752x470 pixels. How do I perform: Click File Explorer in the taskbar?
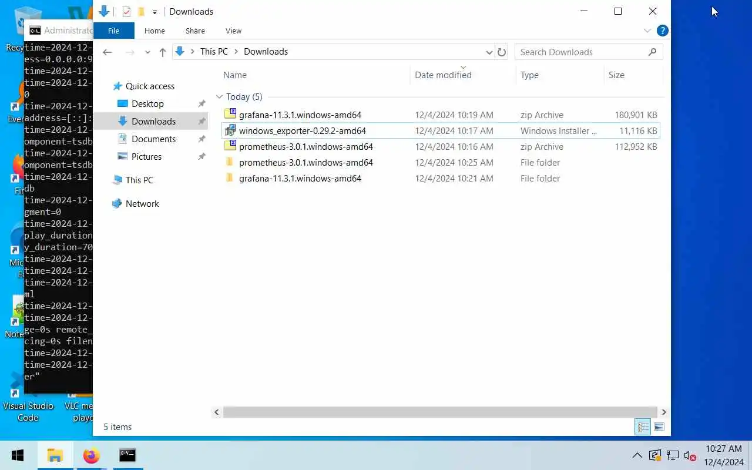[55, 455]
